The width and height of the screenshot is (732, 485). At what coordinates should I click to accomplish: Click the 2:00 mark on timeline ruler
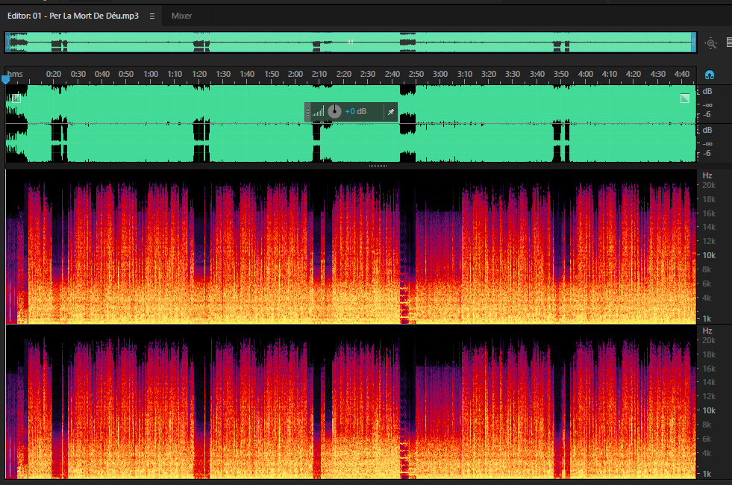click(295, 74)
